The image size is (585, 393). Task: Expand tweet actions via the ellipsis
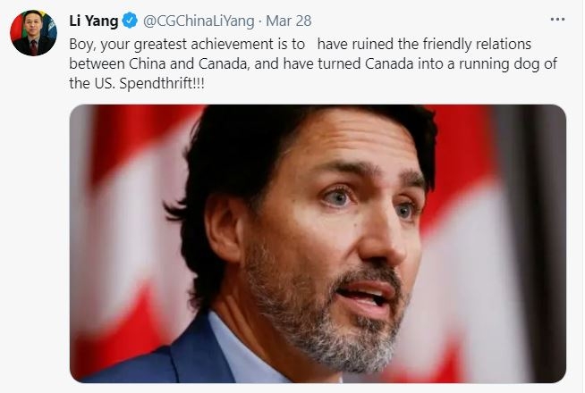(557, 20)
